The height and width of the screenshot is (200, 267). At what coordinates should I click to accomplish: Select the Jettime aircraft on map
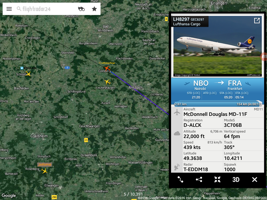tap(44, 171)
